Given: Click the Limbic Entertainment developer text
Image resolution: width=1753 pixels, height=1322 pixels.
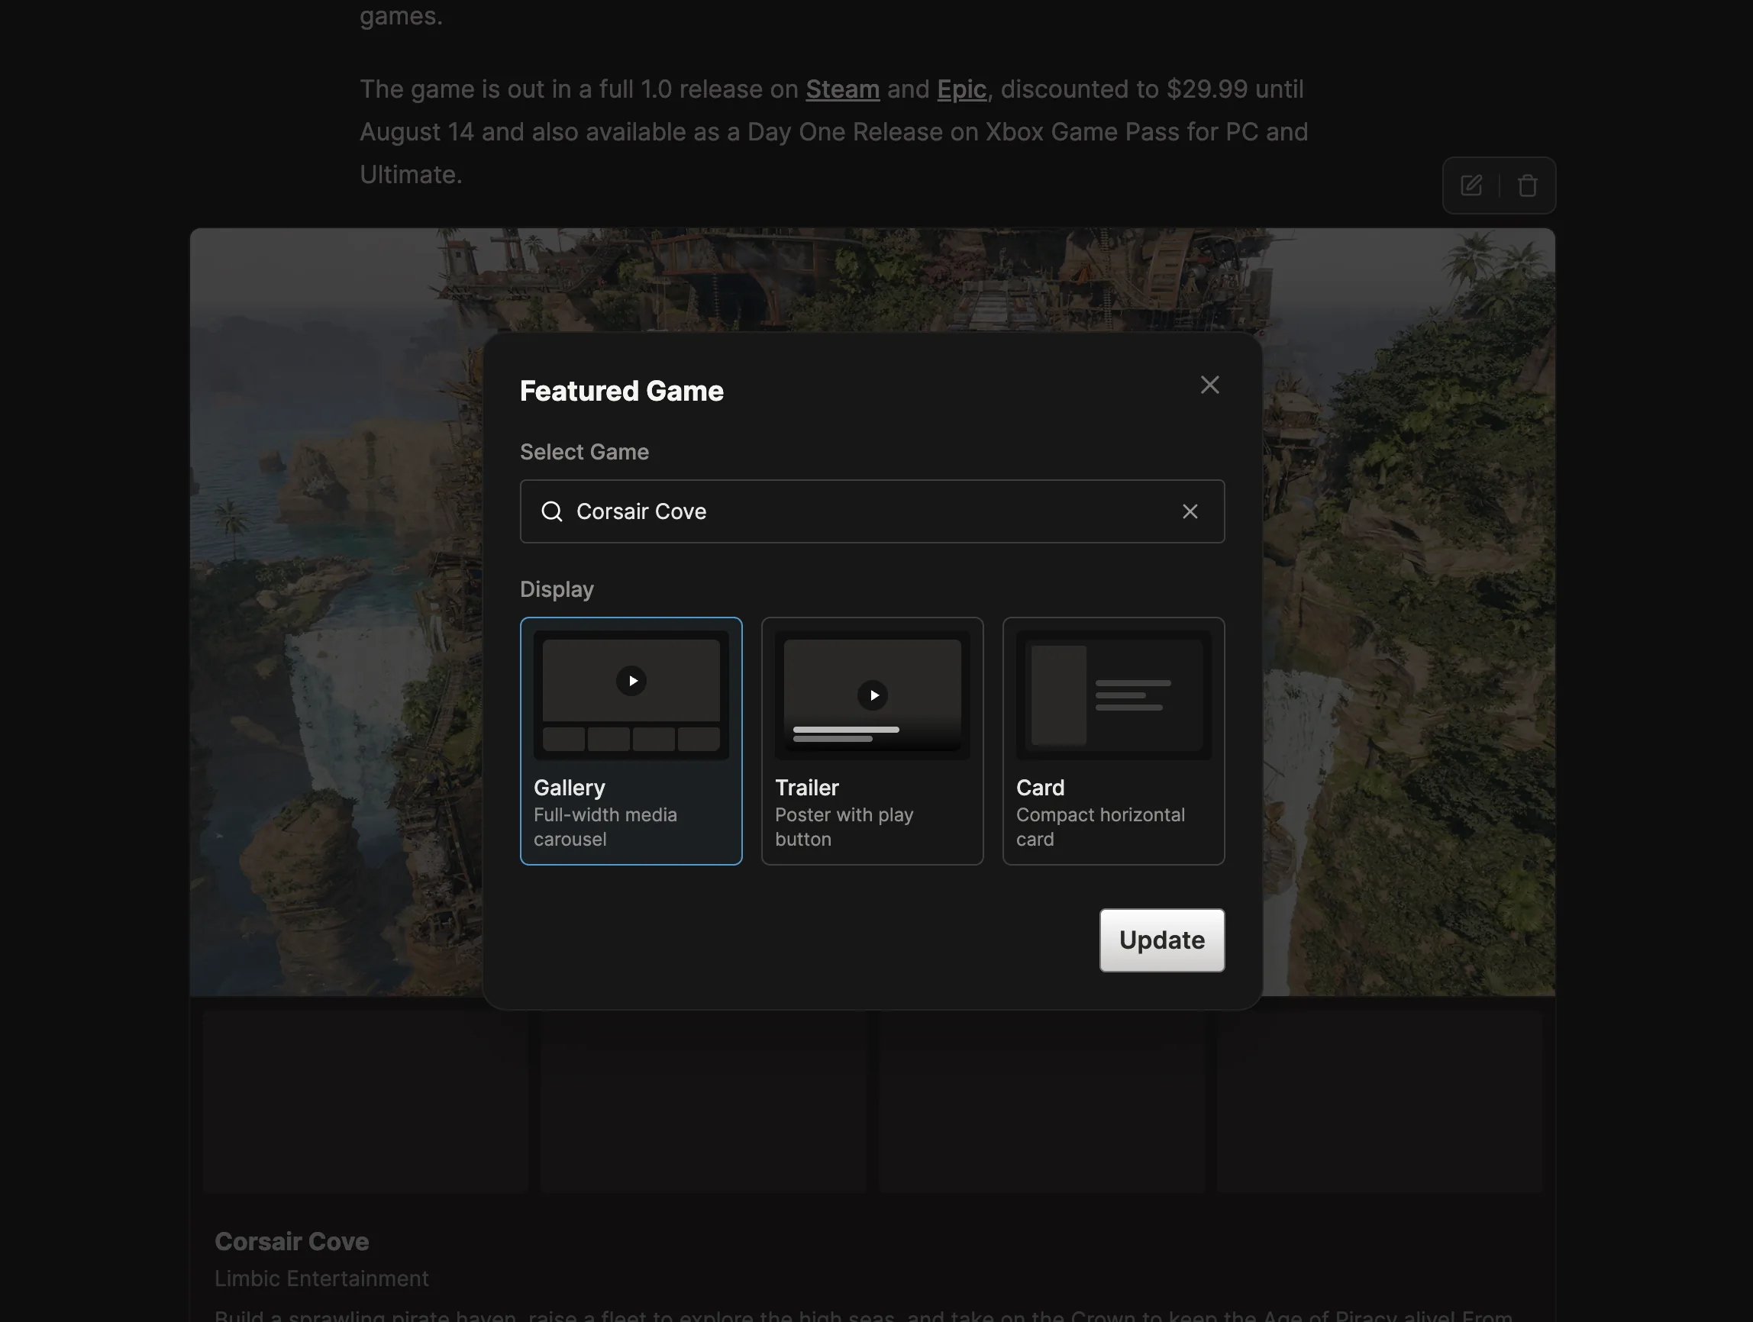Looking at the screenshot, I should click(321, 1278).
